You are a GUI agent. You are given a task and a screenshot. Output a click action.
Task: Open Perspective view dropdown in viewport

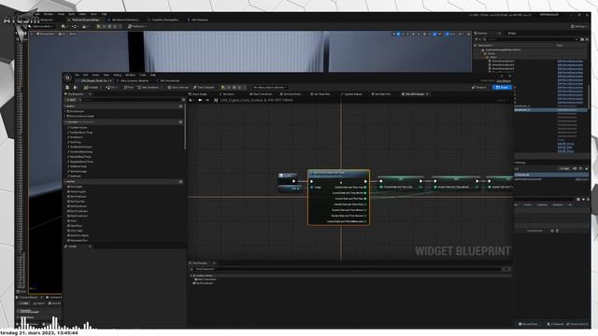tap(46, 34)
